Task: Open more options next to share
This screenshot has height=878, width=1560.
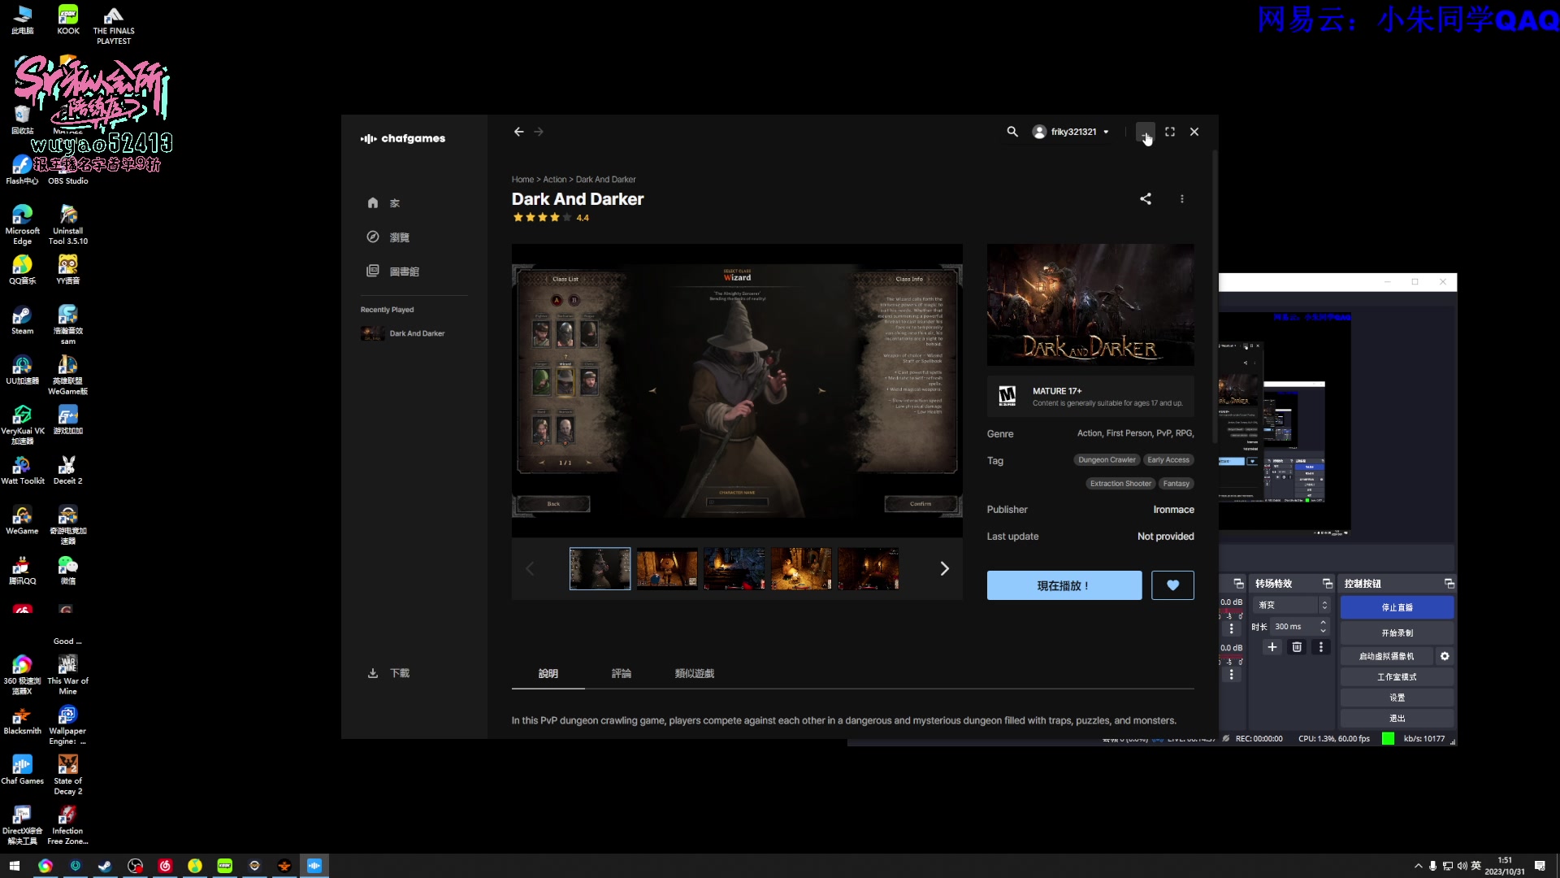Action: pyautogui.click(x=1182, y=198)
